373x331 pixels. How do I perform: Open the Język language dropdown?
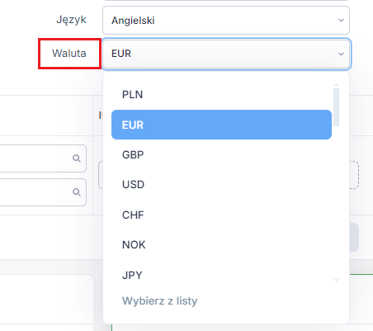point(226,21)
